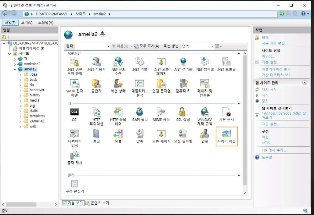Viewport: 314px width, 215px height.
Task: Open the ISAPI 필터 icon
Action: pyautogui.click(x=140, y=115)
